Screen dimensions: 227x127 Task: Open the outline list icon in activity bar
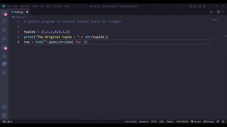tap(4, 72)
